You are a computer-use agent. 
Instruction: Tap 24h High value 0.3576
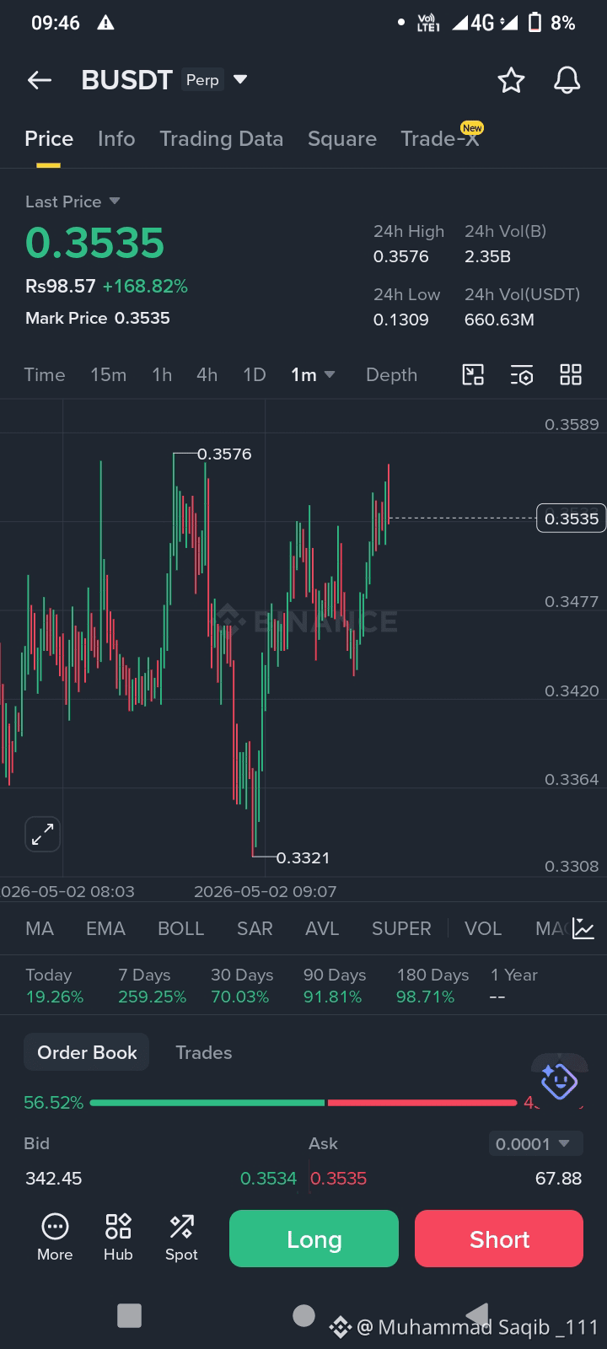pos(401,256)
